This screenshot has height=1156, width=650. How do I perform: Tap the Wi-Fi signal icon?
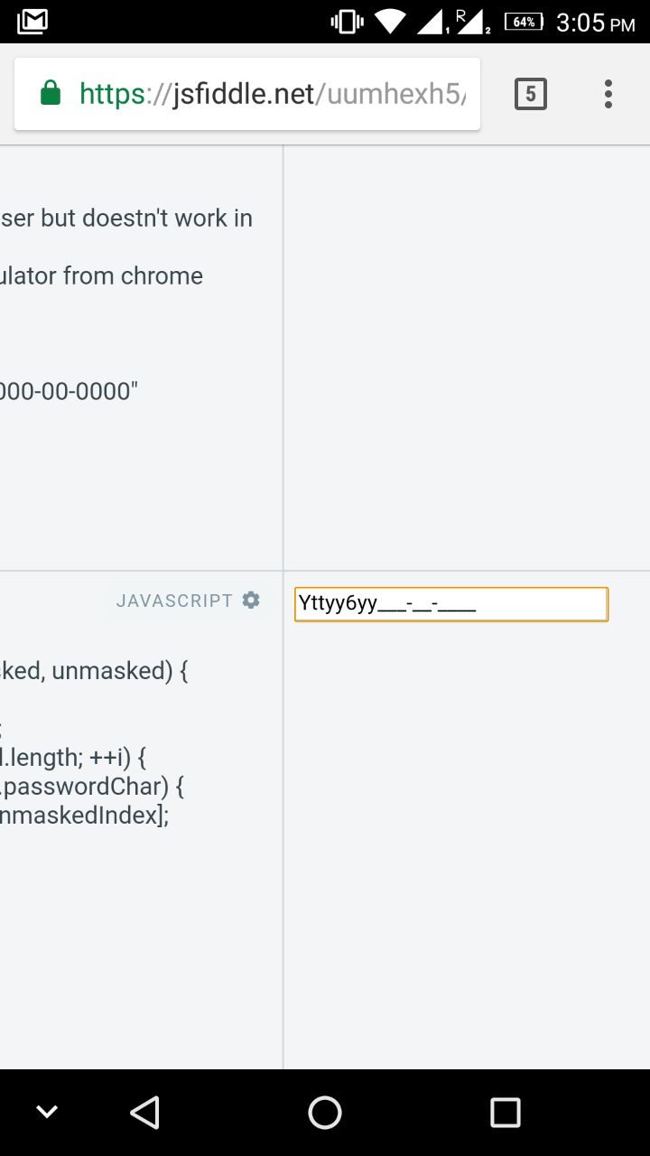coord(389,21)
